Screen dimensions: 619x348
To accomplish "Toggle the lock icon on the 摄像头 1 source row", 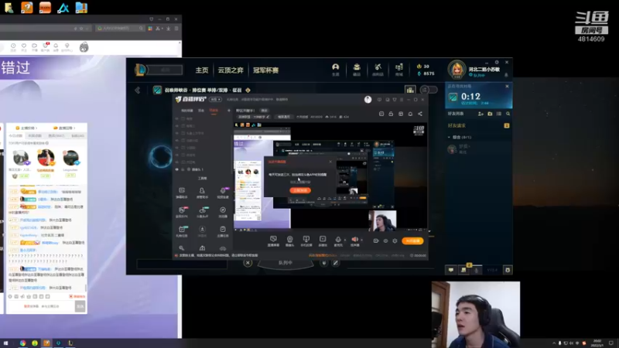I will 183,169.
